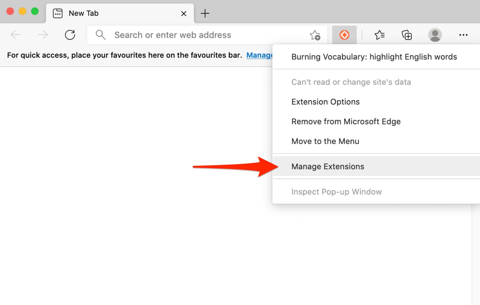Image resolution: width=480 pixels, height=305 pixels.
Task: Choose Move to the Menu
Action: pyautogui.click(x=376, y=142)
